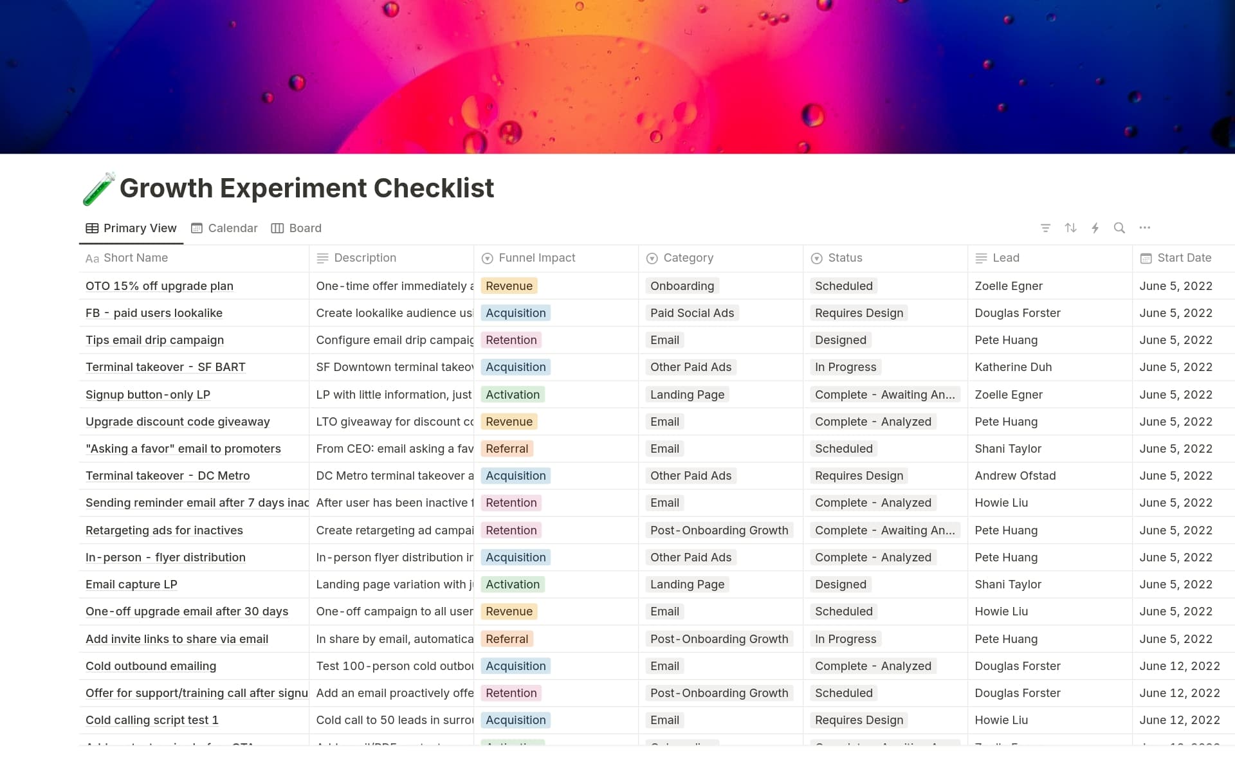Click the Board view icon
The height and width of the screenshot is (771, 1235).
coord(277,228)
